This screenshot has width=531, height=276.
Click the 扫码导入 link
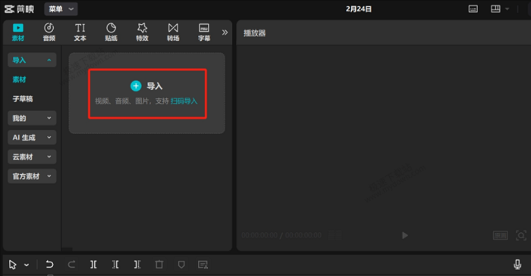(184, 101)
